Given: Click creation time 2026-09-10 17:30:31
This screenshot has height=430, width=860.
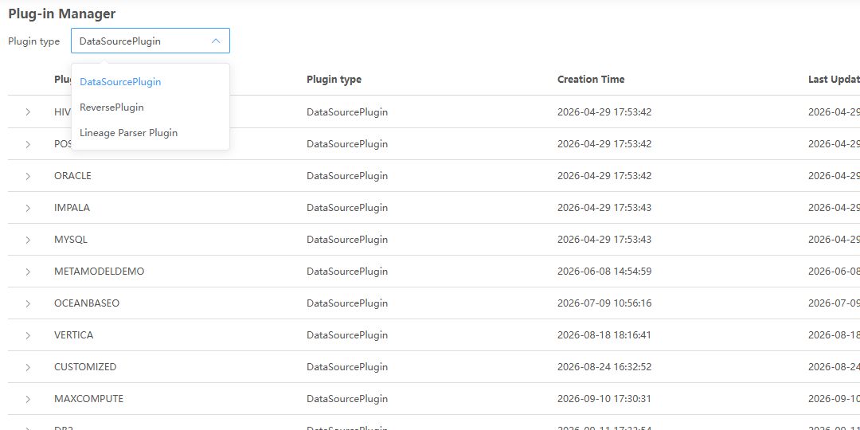Looking at the screenshot, I should [604, 399].
